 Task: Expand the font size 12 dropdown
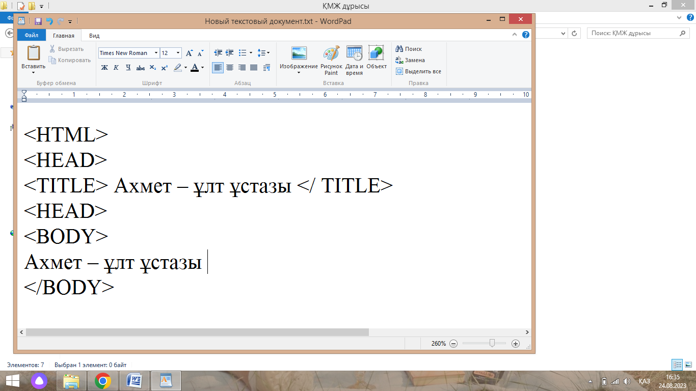[178, 53]
